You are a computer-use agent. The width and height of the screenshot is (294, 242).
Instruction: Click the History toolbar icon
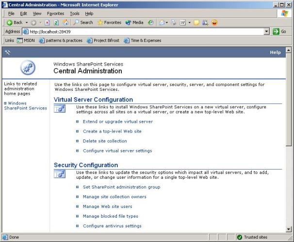(x=150, y=23)
